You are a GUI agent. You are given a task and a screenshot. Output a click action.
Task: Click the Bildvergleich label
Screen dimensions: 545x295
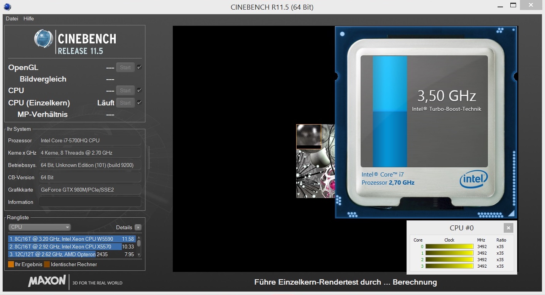(x=43, y=79)
